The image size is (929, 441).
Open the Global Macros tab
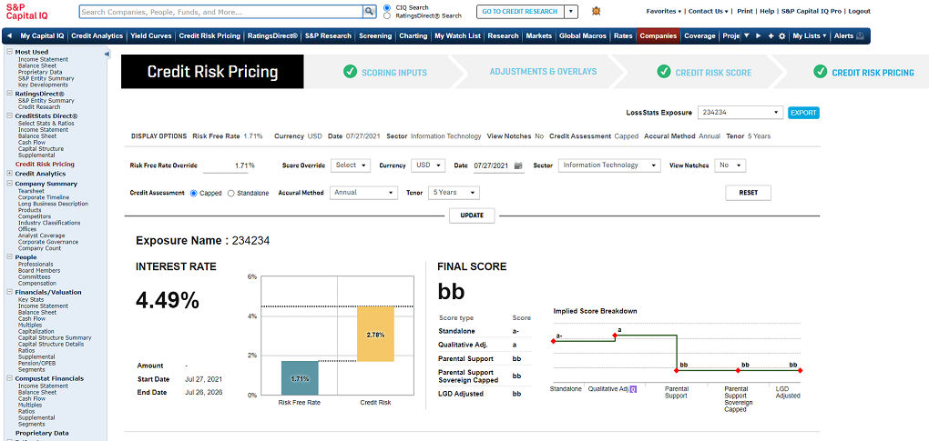pos(582,36)
